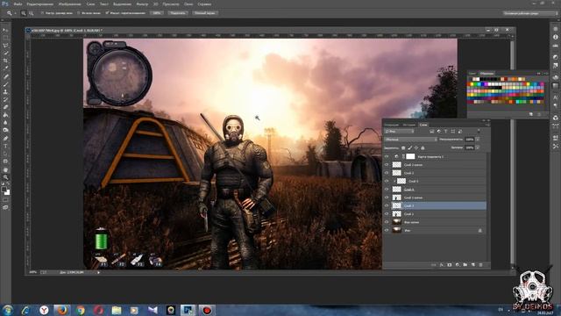
Task: Select the Pen tool
Action: tap(5, 139)
